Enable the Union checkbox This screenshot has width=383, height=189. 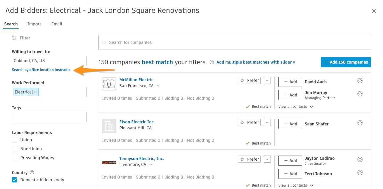[14, 139]
